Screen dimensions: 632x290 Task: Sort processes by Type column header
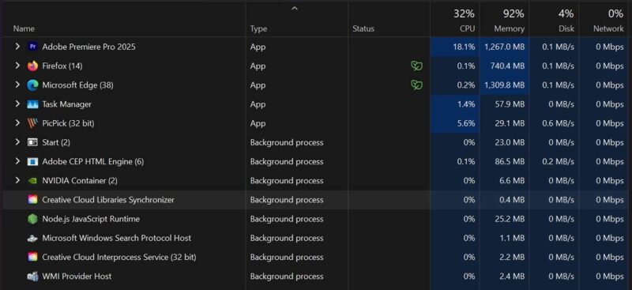click(258, 28)
